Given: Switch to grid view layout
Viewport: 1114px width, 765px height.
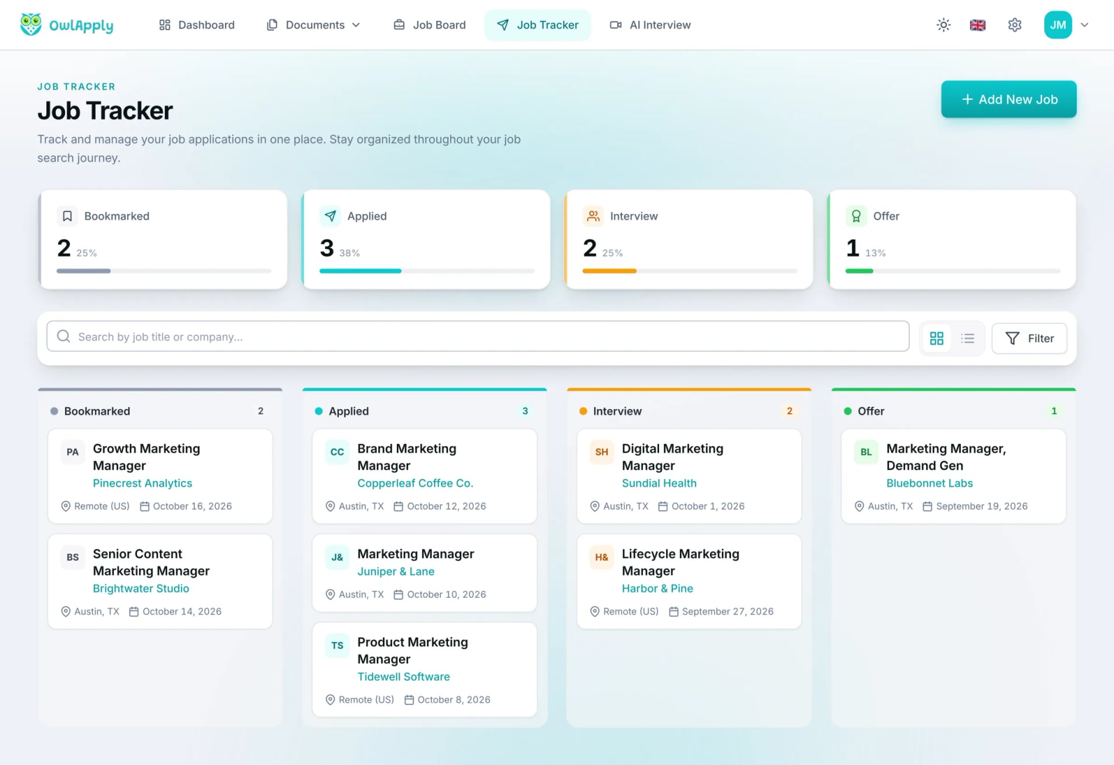Looking at the screenshot, I should (x=936, y=338).
